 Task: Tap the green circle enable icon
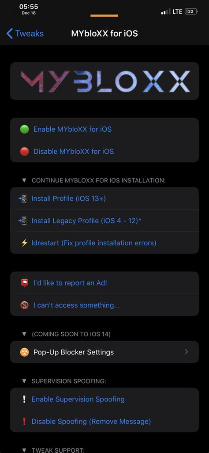25,129
